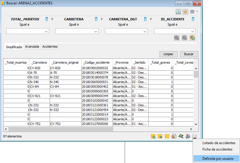
Task: Open the favorites star icon
Action: (x=185, y=12)
